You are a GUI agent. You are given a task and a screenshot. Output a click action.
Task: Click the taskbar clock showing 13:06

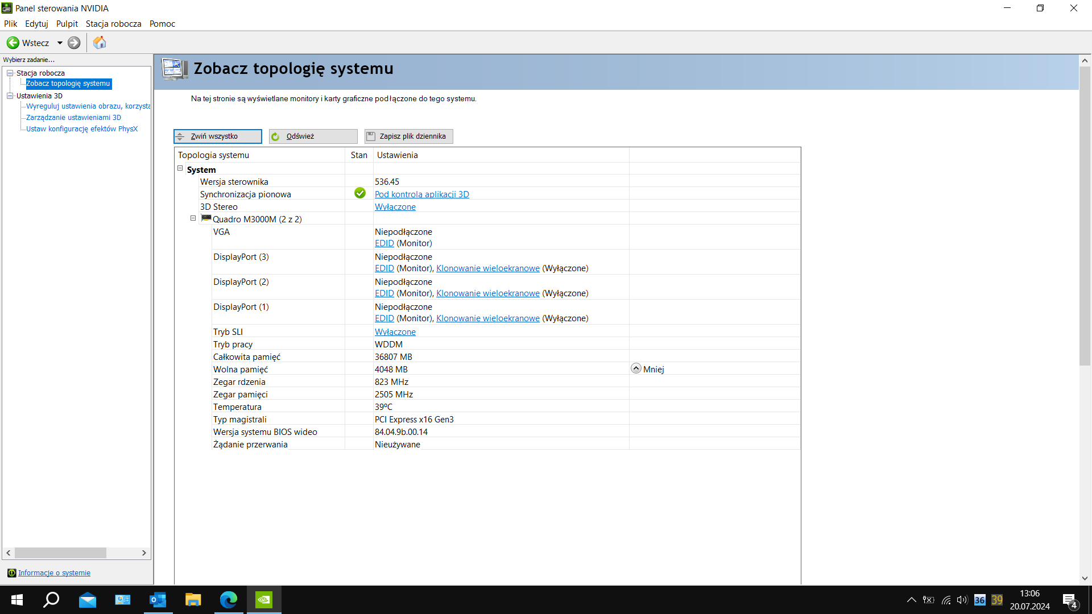[1029, 600]
